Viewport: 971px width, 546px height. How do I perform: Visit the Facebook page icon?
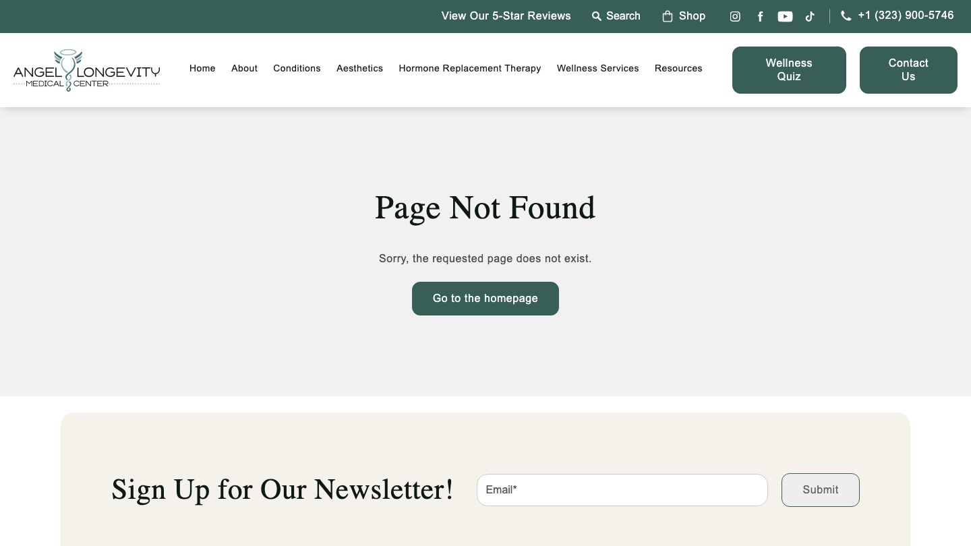point(760,17)
